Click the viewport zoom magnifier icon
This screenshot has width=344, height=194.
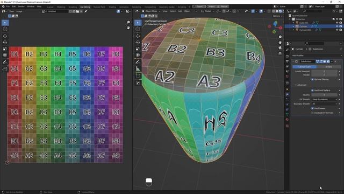pos(280,37)
